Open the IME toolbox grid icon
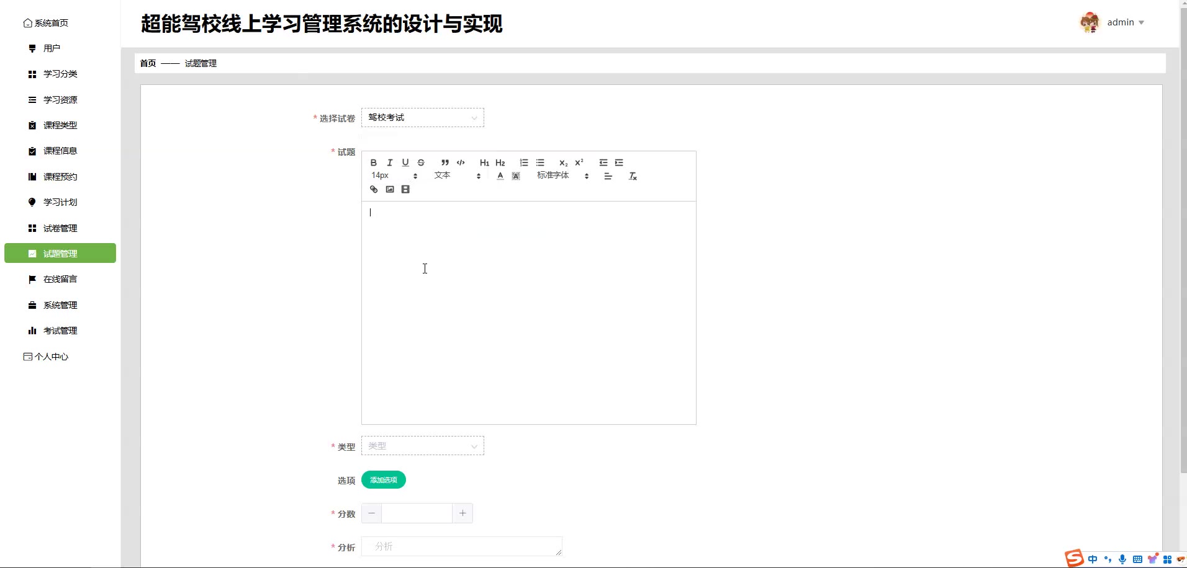This screenshot has height=568, width=1187. tap(1167, 559)
